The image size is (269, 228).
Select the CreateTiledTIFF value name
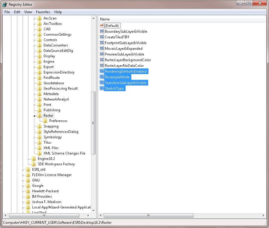coord(117,37)
